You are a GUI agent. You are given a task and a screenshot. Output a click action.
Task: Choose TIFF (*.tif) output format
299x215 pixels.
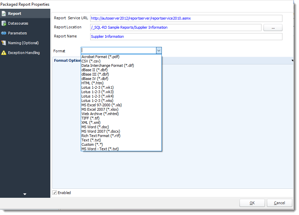[91, 118]
